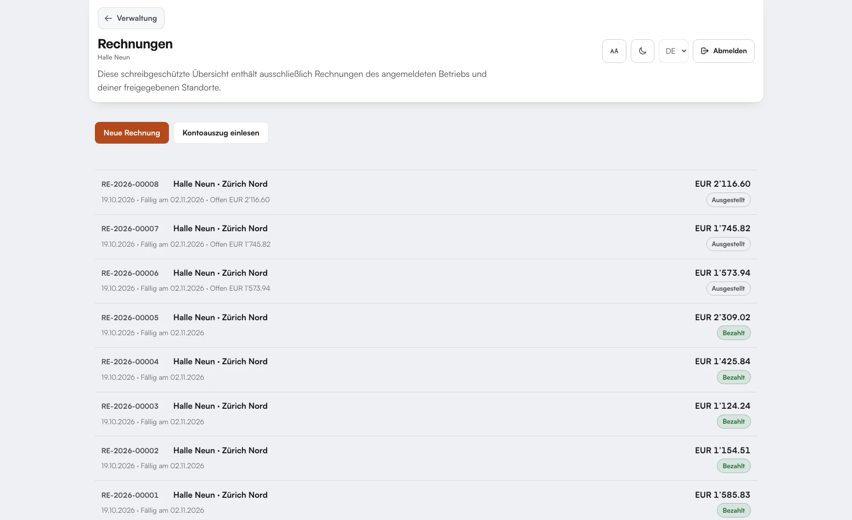The image size is (852, 520).
Task: Create a new invoice with Neue Rechnung
Action: (x=132, y=133)
